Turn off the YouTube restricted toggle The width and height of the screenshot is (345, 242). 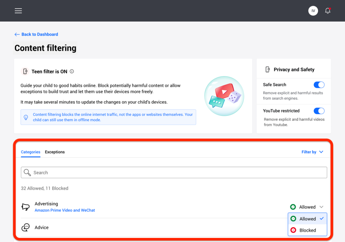(319, 111)
